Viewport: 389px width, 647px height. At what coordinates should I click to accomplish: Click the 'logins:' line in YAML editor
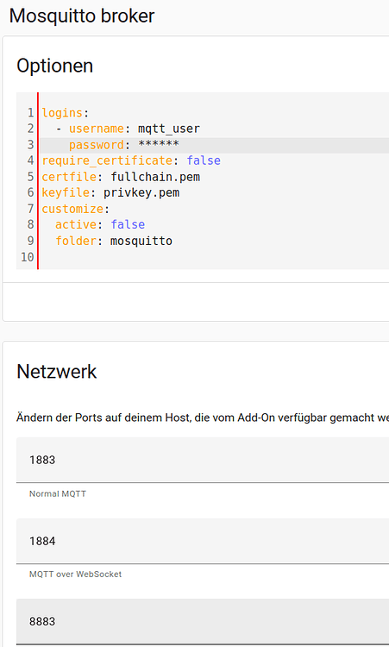66,113
